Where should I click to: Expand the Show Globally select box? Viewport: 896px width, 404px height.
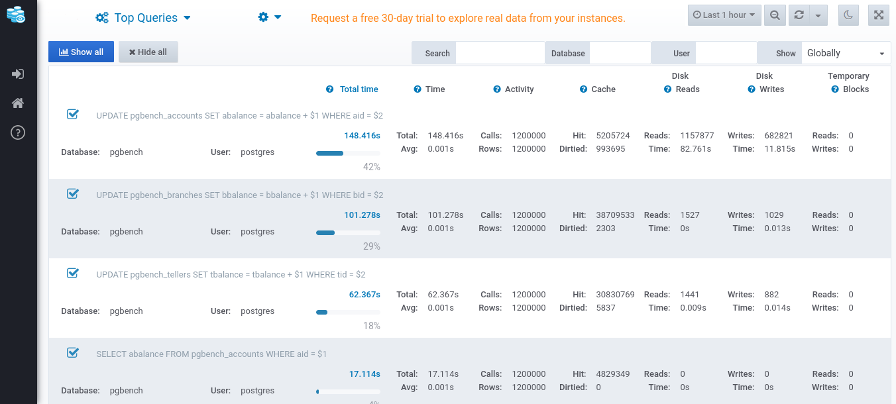(x=846, y=53)
